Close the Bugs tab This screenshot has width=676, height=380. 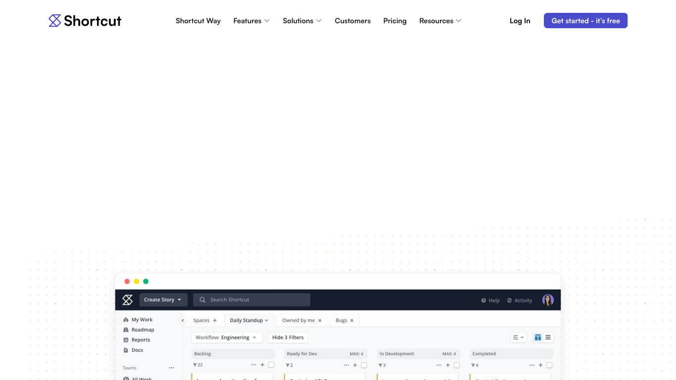352,321
